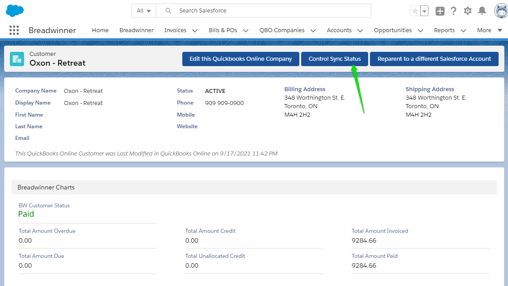Click the Display Name field label
508x286 pixels.
(x=33, y=103)
